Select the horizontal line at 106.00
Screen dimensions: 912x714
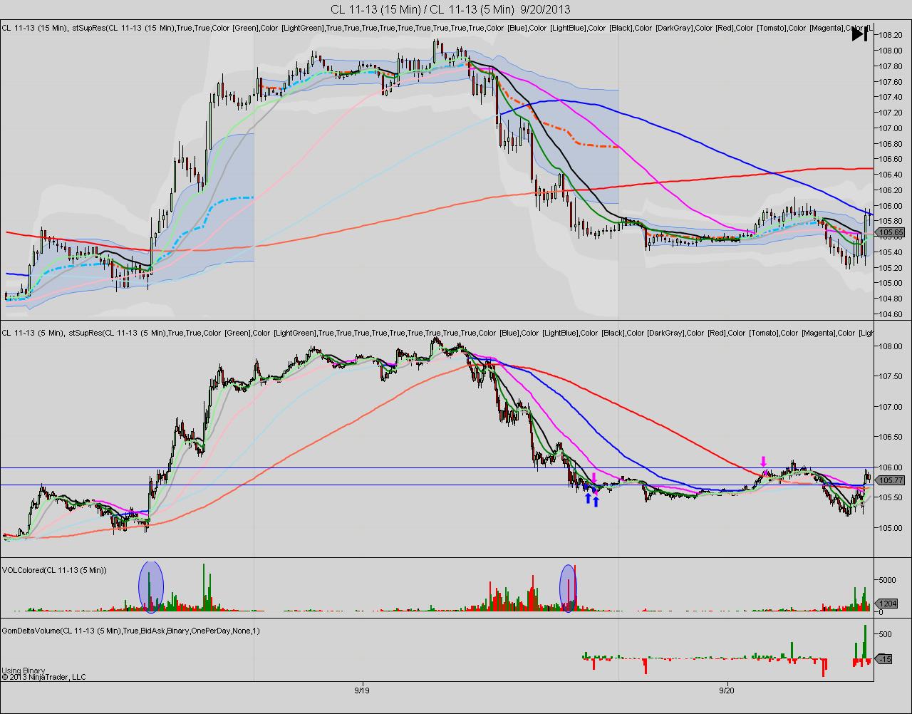coord(436,467)
